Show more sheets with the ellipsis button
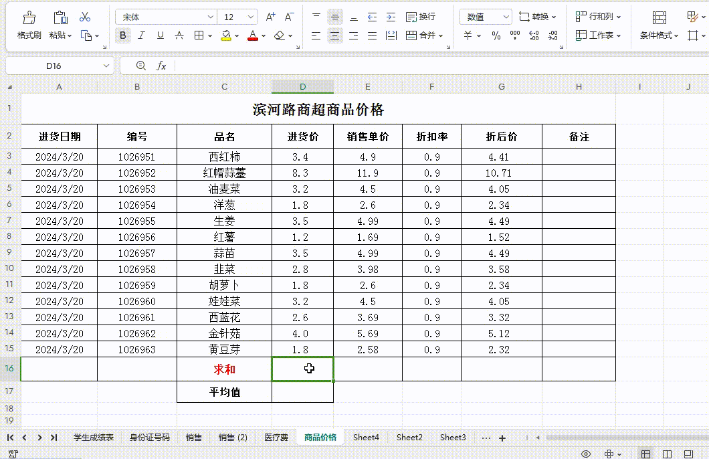Screen dimensions: 709x459 [x=486, y=438]
